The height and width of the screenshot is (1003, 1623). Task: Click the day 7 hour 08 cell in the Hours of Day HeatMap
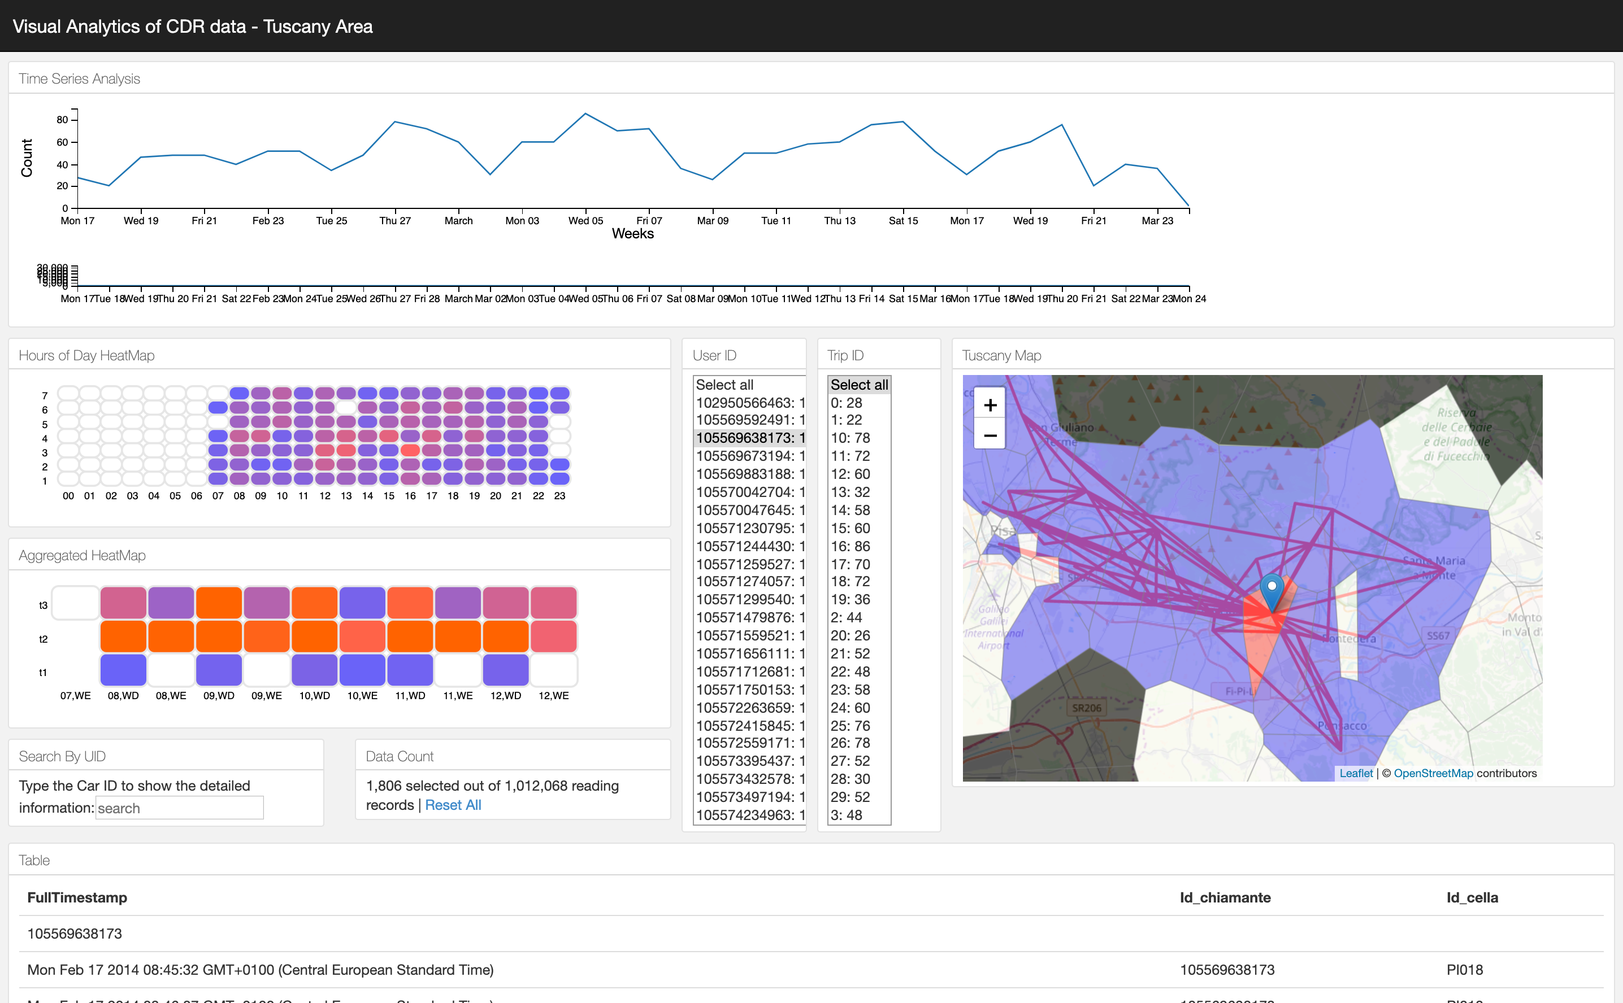[240, 394]
